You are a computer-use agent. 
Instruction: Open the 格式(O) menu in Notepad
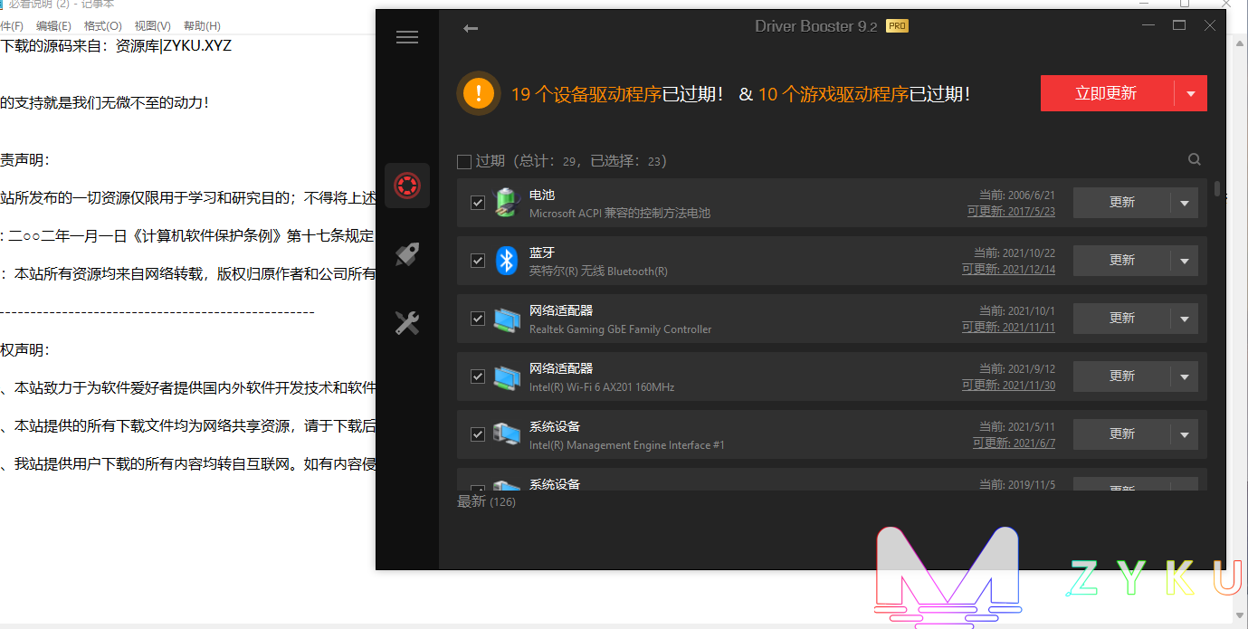click(102, 26)
